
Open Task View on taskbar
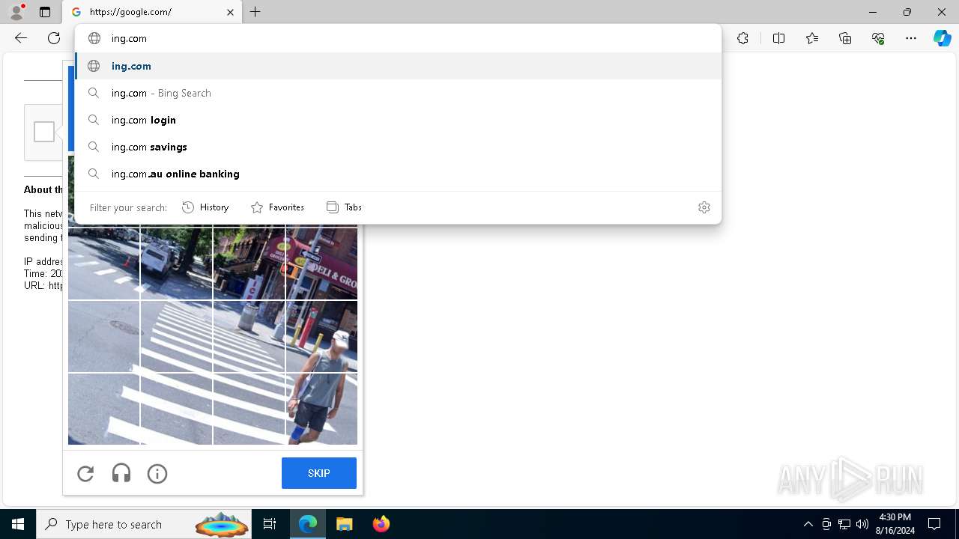(x=270, y=524)
